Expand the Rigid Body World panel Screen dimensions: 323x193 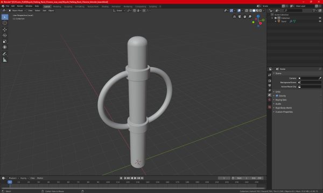pos(284,108)
